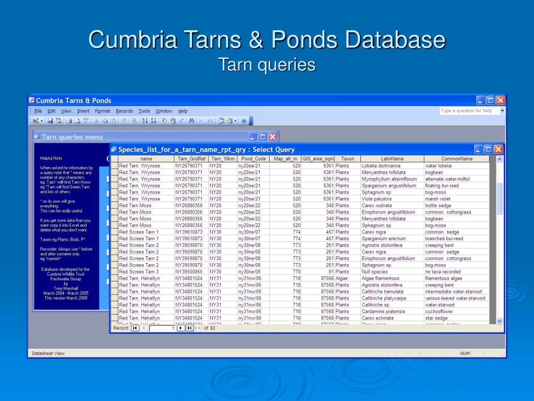This screenshot has height=401, width=534.
Task: Select the 'Lobelia dortmanna' cell
Action: 392,166
